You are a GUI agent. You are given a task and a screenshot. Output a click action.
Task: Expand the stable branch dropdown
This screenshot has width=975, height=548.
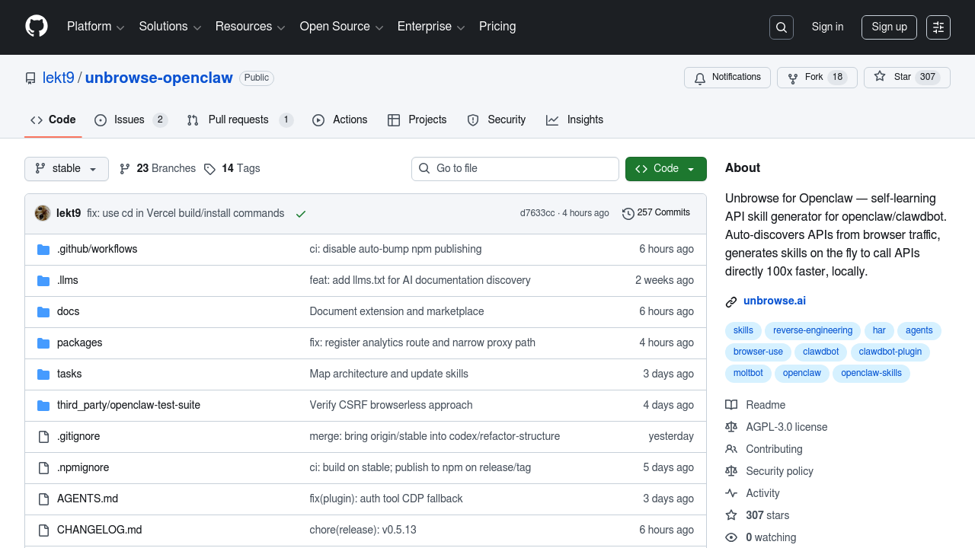coord(66,169)
